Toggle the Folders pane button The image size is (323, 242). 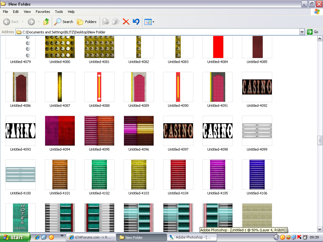click(87, 22)
